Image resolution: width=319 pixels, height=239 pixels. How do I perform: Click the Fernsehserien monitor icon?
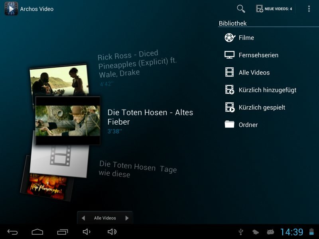tap(230, 55)
